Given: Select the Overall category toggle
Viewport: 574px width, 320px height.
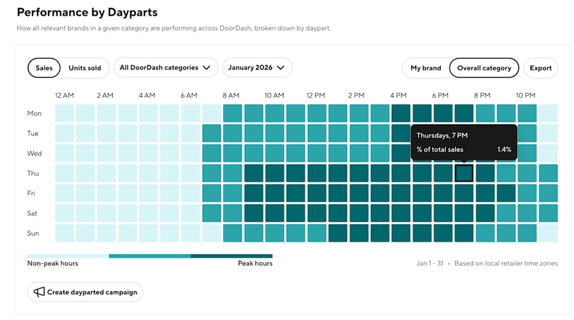Looking at the screenshot, I should point(484,67).
